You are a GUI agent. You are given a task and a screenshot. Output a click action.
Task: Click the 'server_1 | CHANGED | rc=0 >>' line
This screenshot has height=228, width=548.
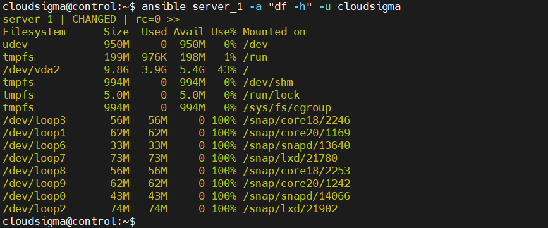click(91, 19)
